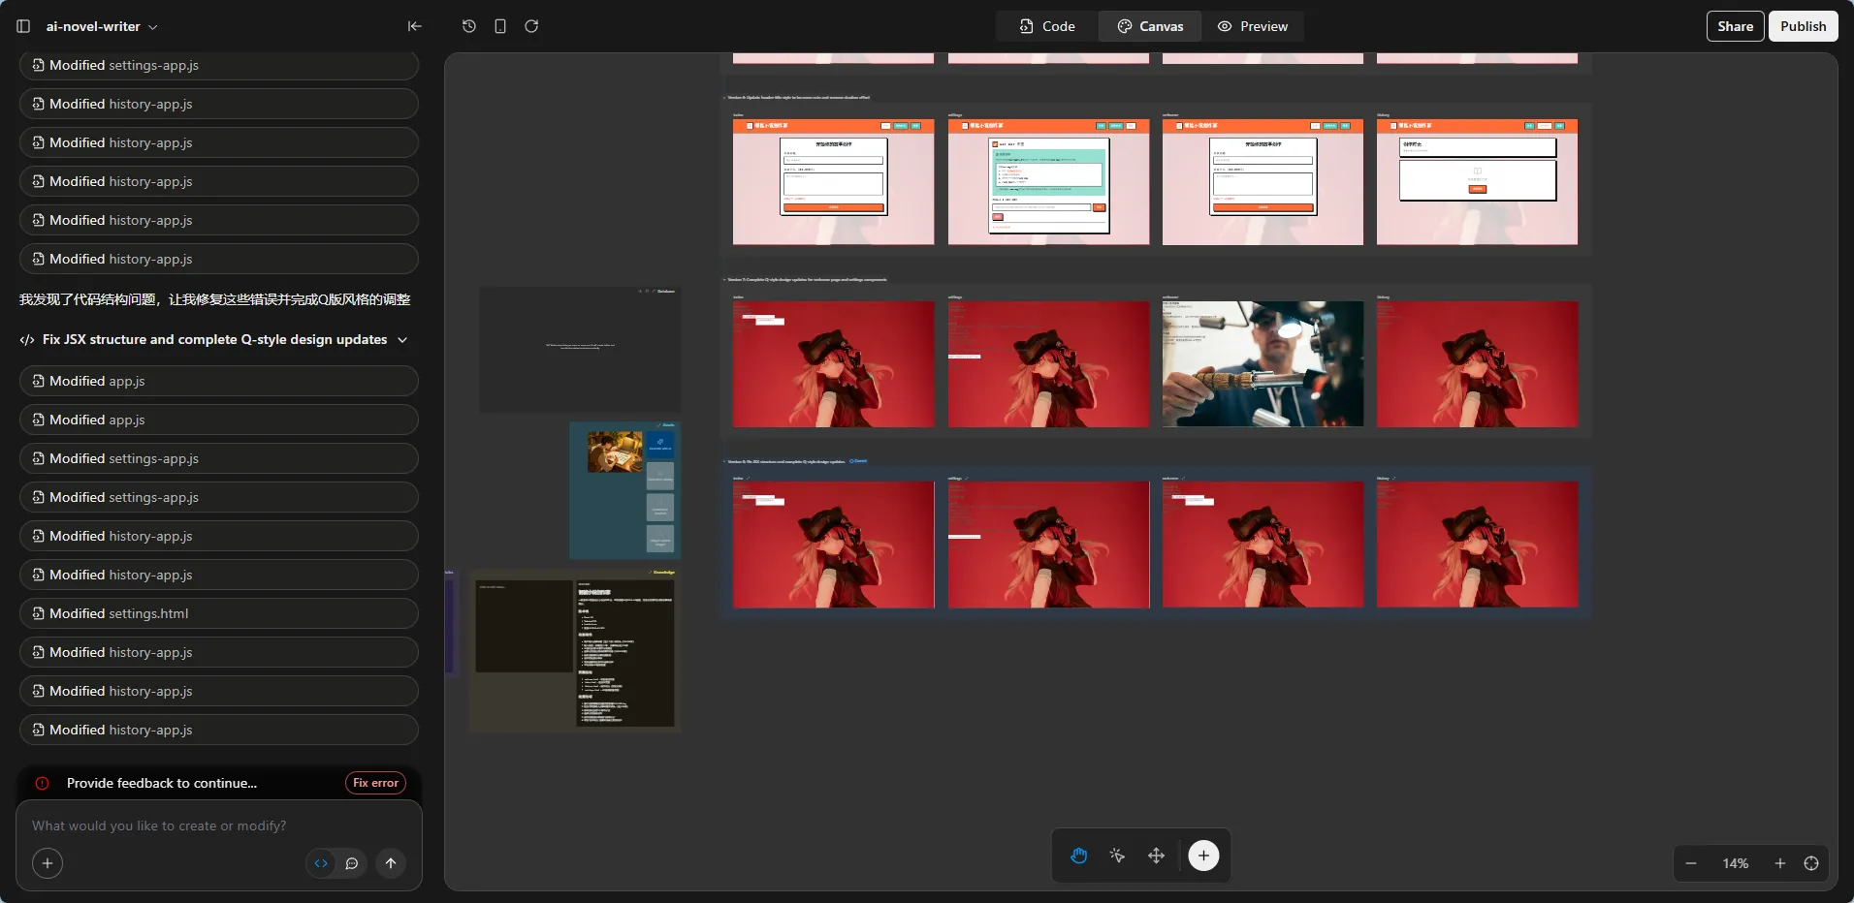Toggle the left sidebar panel icon
The image size is (1854, 903).
(23, 26)
